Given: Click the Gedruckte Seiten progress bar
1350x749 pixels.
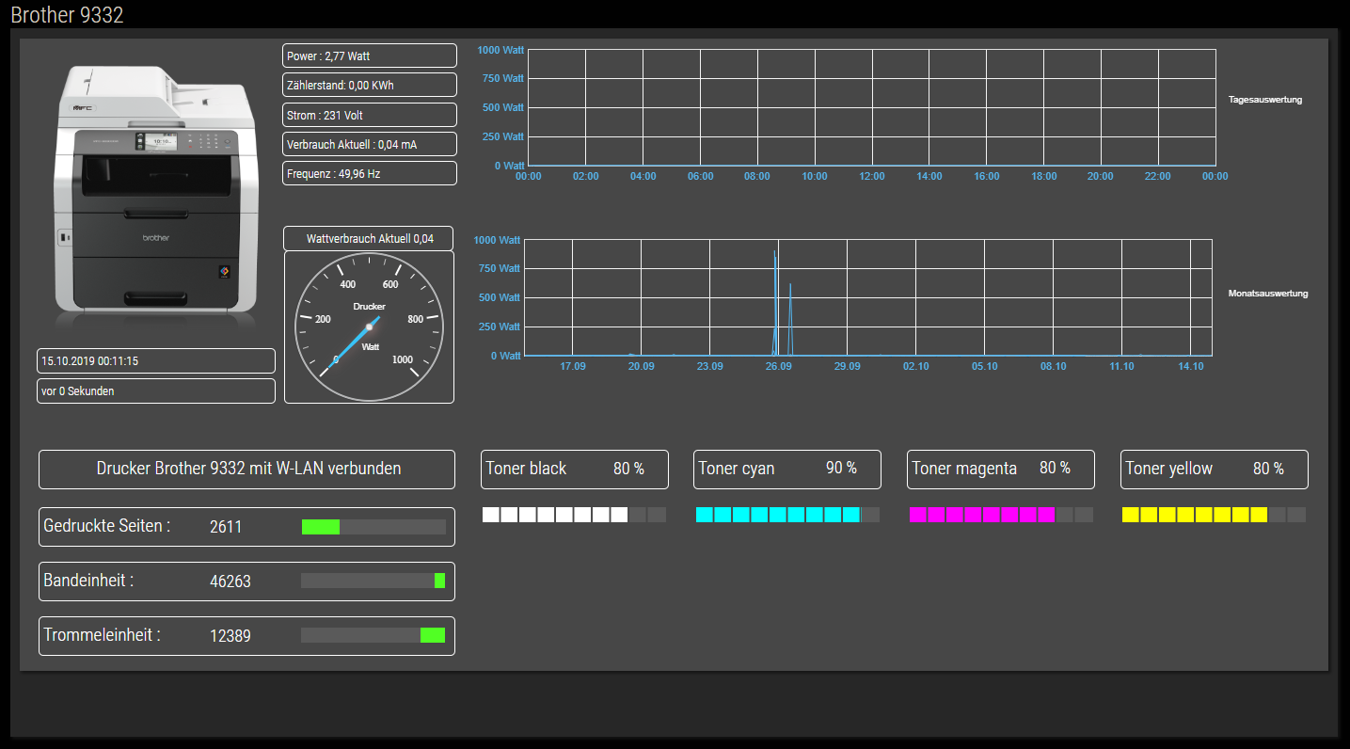Looking at the screenshot, I should tap(373, 527).
